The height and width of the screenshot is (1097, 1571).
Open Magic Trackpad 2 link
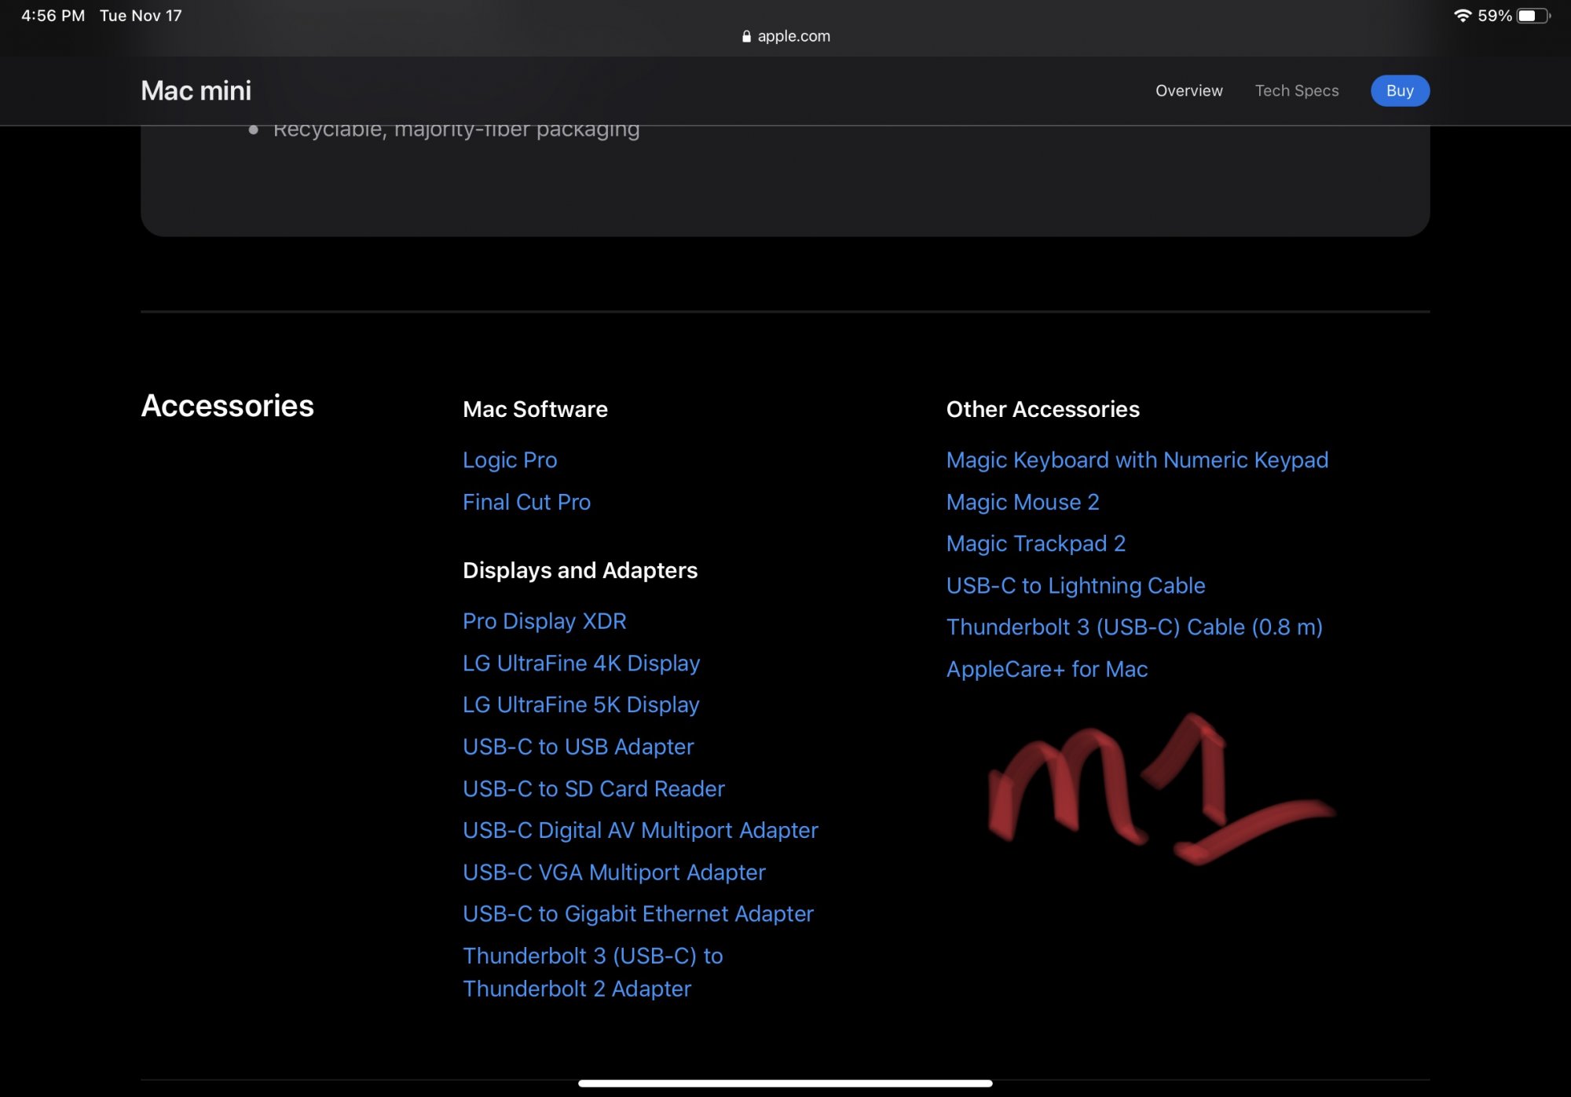(1035, 543)
